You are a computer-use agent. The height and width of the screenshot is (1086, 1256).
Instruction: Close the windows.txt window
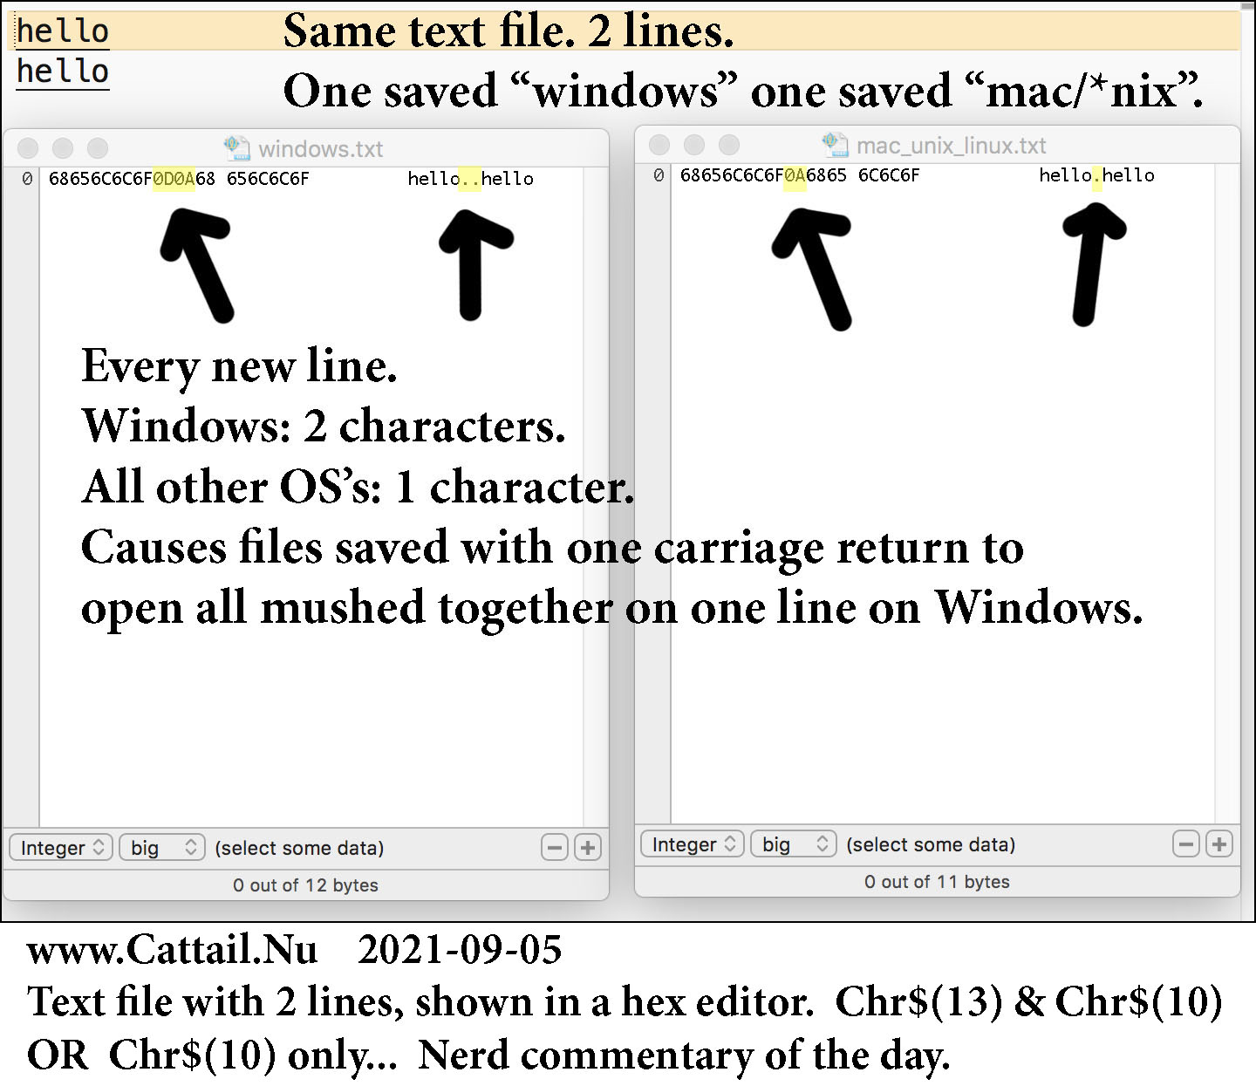28,148
